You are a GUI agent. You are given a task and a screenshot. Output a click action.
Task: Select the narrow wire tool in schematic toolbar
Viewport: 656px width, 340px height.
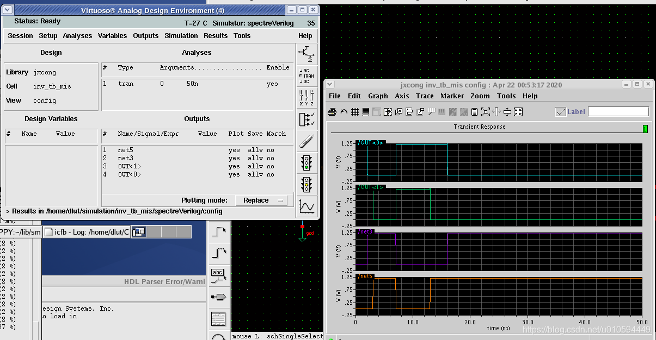click(218, 231)
